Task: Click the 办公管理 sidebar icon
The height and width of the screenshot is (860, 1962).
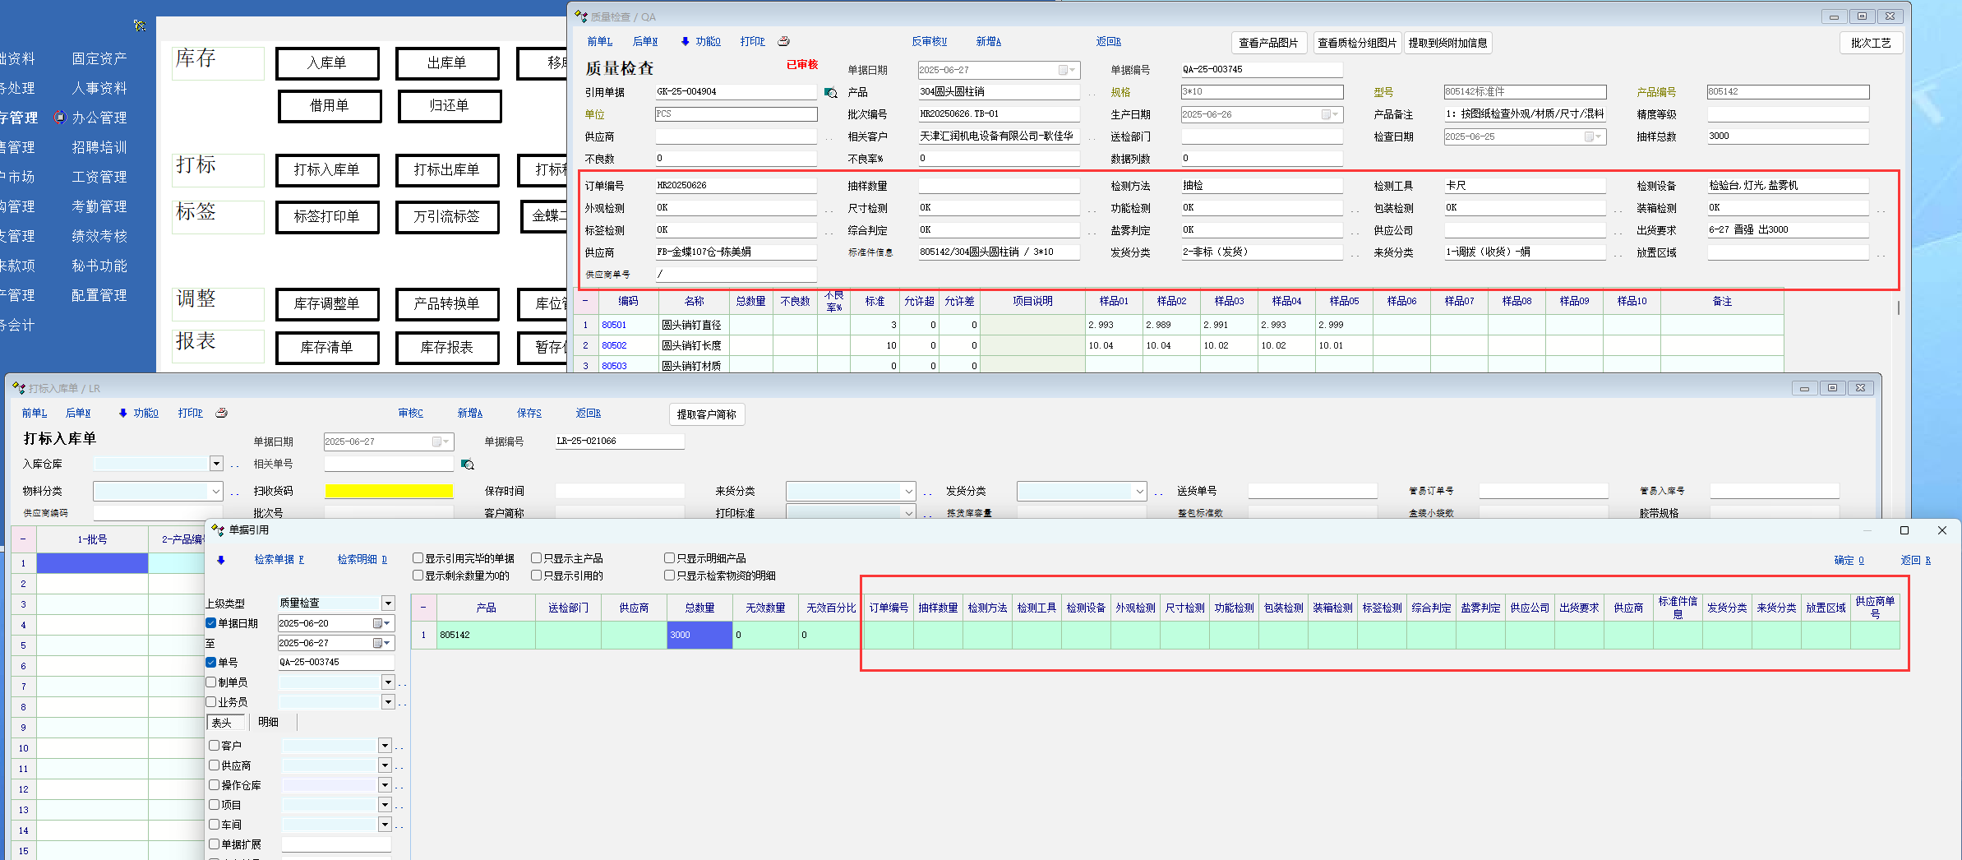Action: click(60, 118)
